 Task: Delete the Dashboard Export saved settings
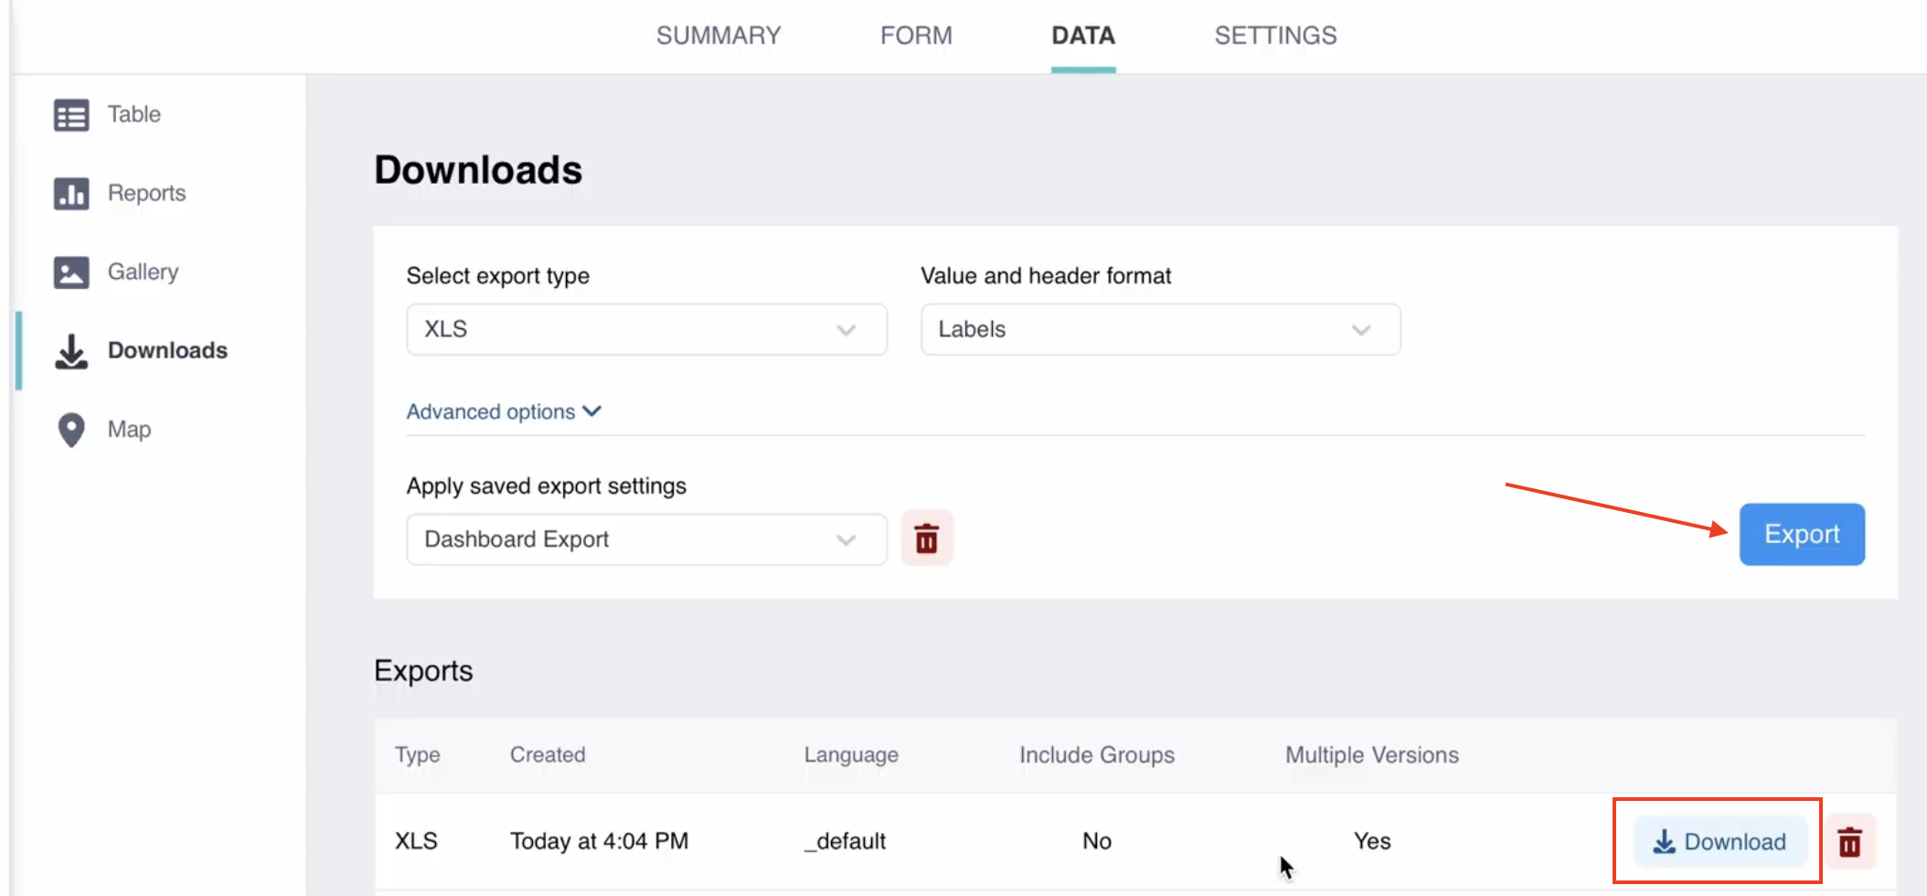pos(927,539)
